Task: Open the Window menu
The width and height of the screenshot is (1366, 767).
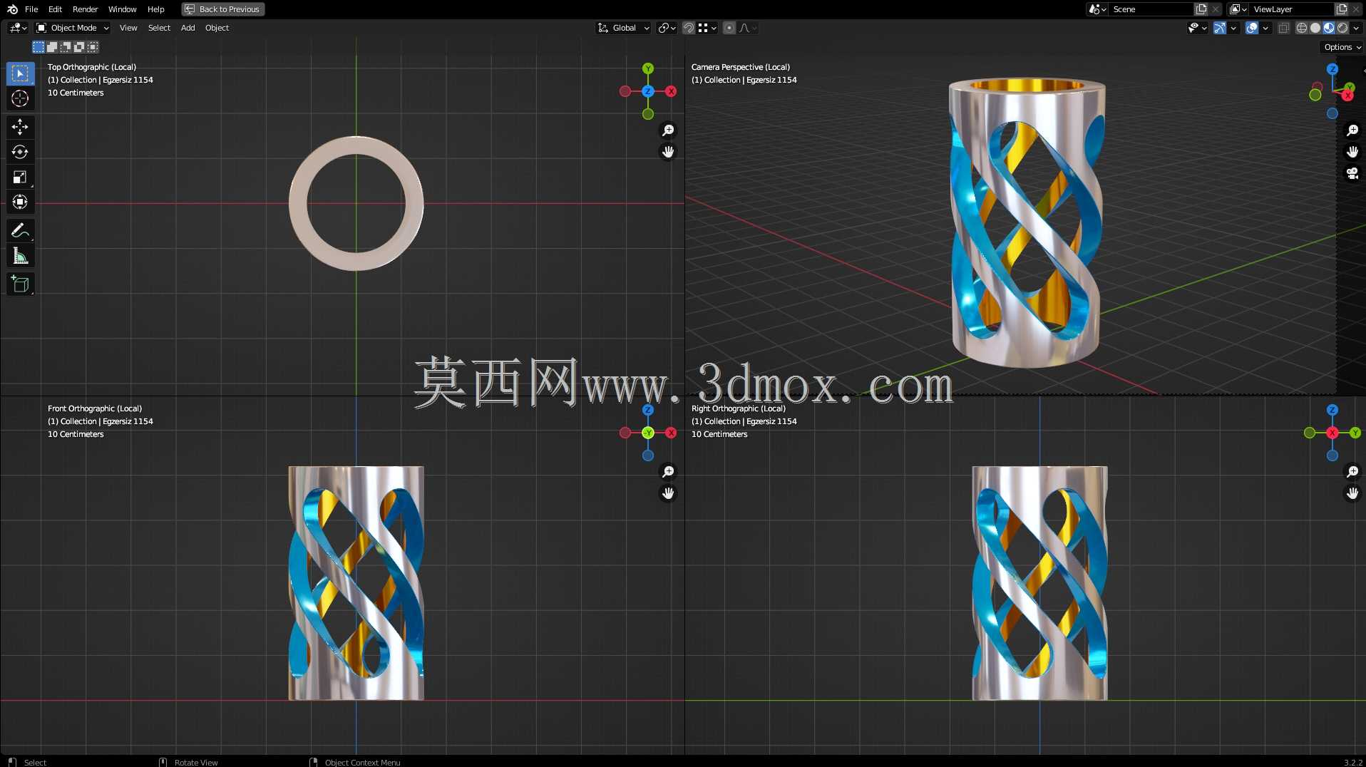Action: click(x=122, y=9)
